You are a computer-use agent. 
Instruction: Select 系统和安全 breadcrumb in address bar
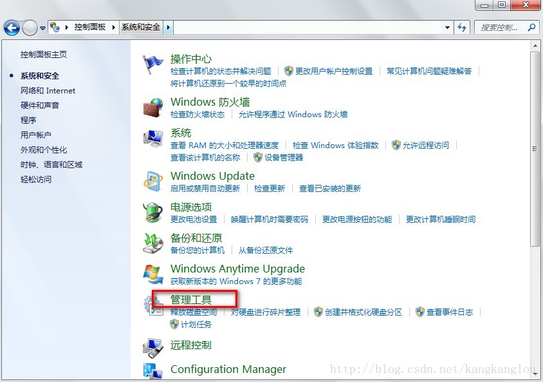(x=141, y=27)
